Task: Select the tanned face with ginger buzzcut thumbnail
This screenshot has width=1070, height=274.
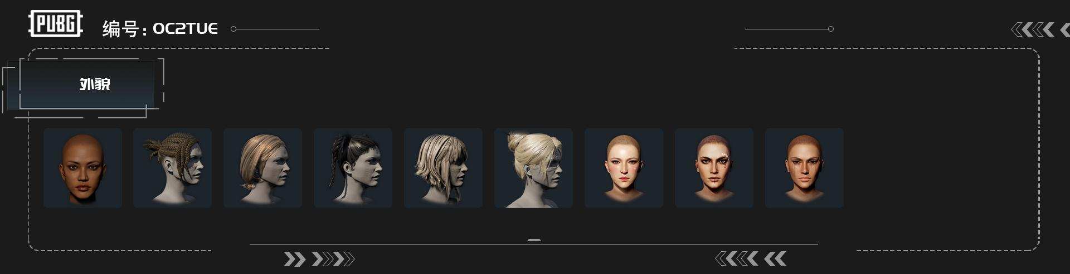Action: tap(804, 168)
